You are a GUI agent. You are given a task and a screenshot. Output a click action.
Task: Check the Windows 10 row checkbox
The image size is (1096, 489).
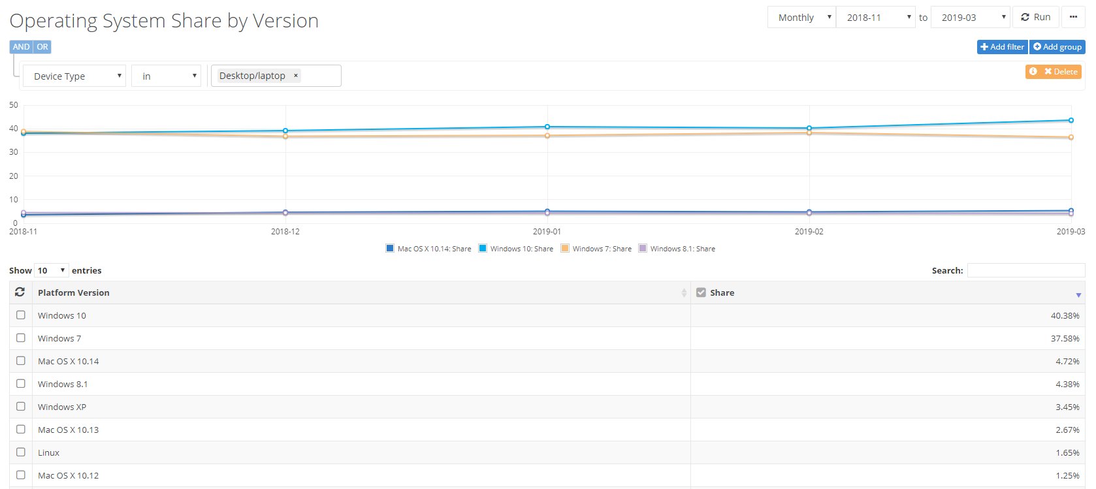[21, 315]
